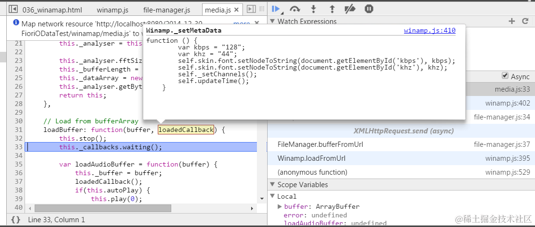Viewport: 535px width, 227px height.
Task: Collapse the Local scope group
Action: pyautogui.click(x=272, y=196)
